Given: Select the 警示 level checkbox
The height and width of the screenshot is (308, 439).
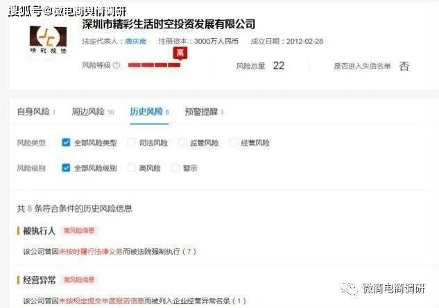Looking at the screenshot, I should pyautogui.click(x=175, y=168).
